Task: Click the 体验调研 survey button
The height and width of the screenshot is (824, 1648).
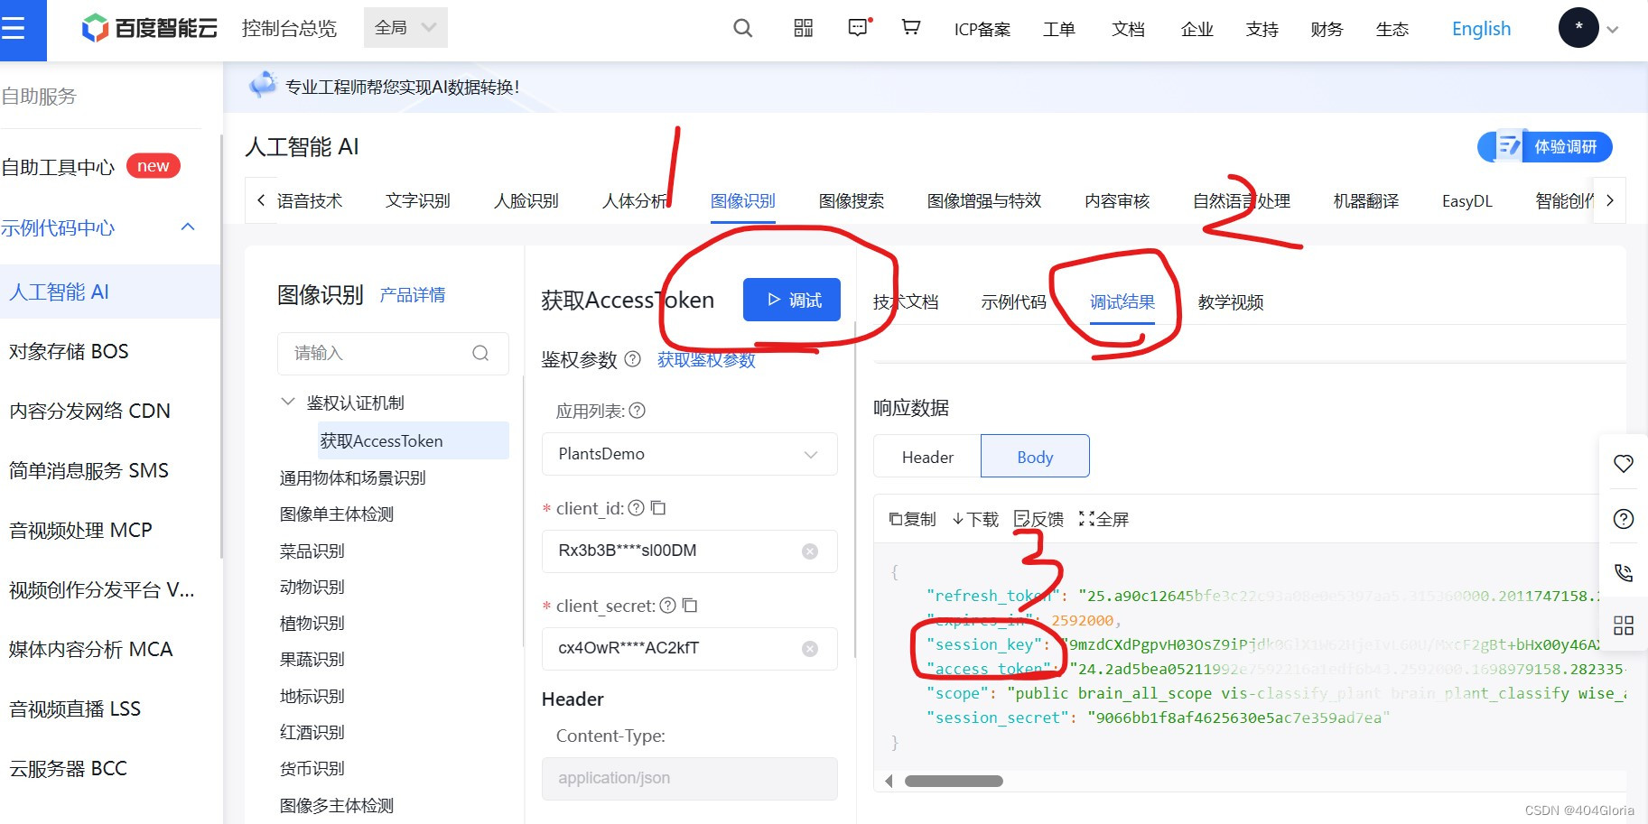Action: (1545, 146)
